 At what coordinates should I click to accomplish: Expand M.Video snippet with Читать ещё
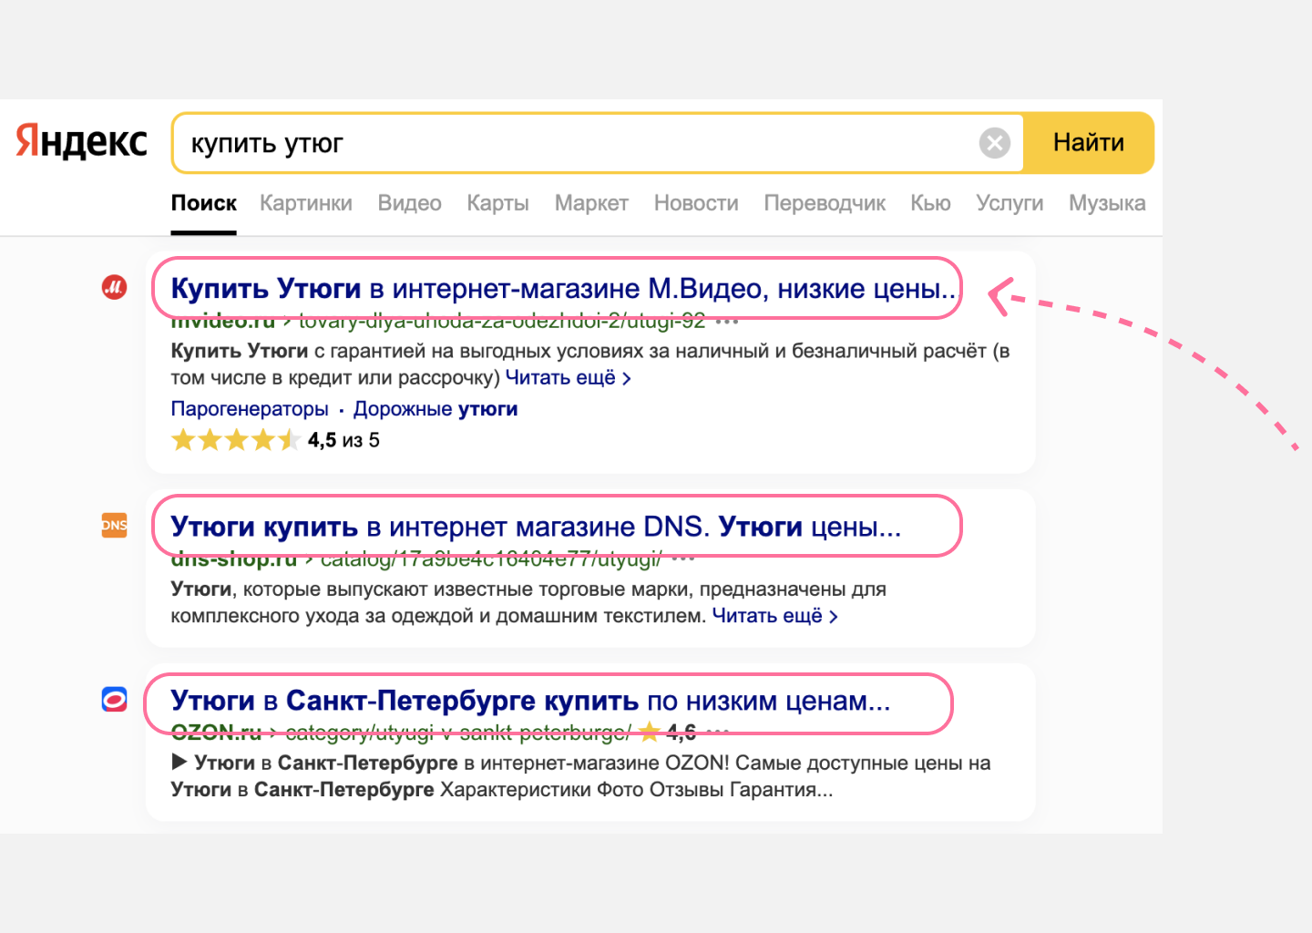[569, 377]
